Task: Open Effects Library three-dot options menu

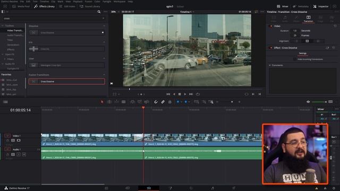Action: pyautogui.click(x=106, y=12)
